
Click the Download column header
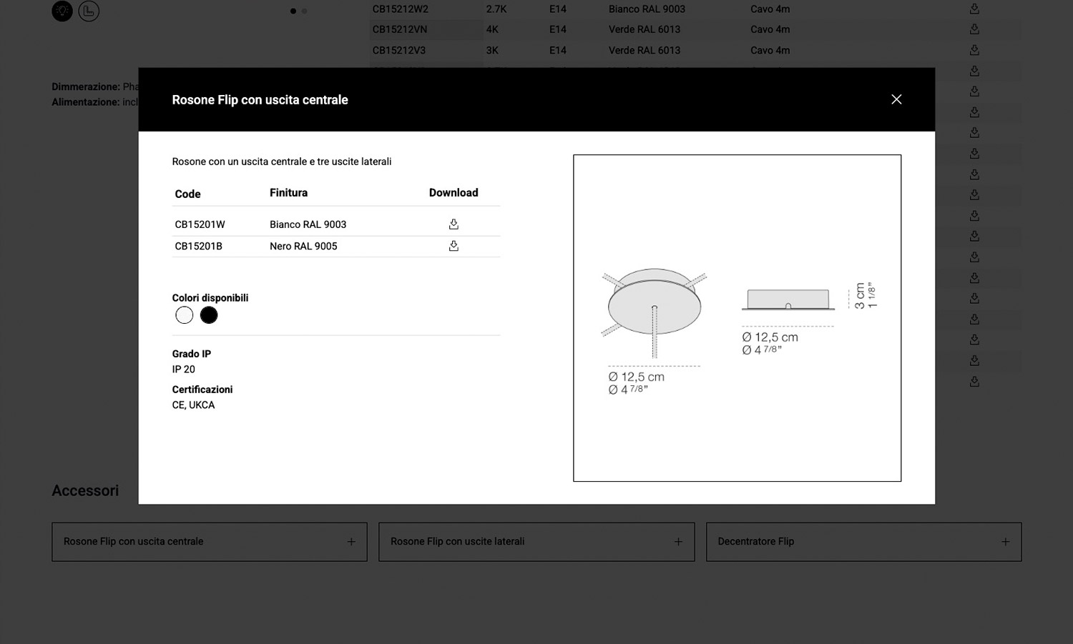tap(454, 193)
